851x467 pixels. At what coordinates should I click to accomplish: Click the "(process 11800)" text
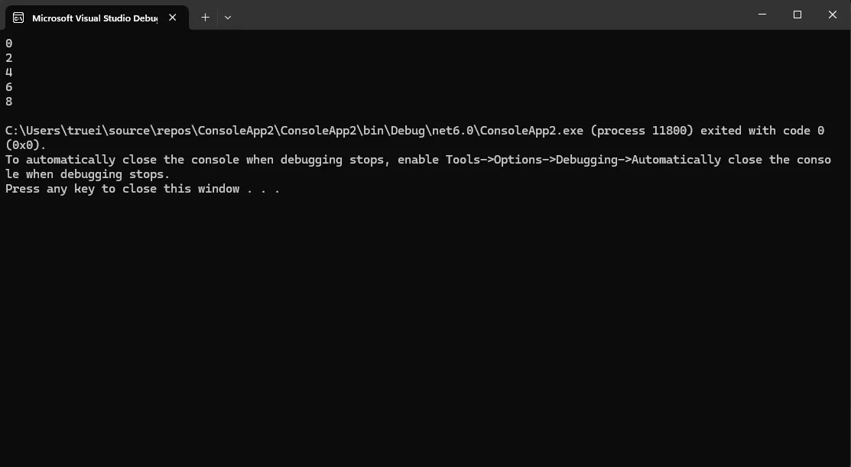coord(641,131)
